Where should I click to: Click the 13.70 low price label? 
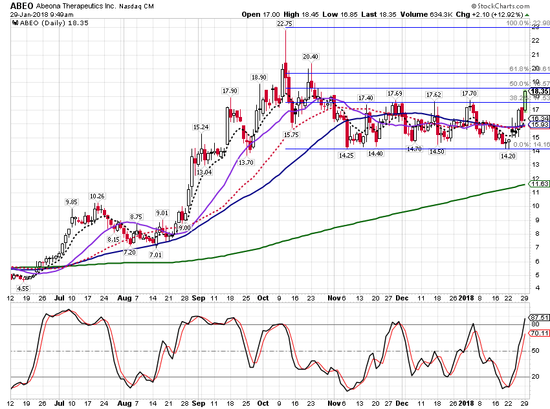pos(246,162)
